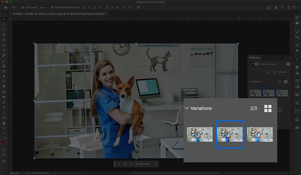Open notifications bell icon
The width and height of the screenshot is (301, 175).
pyautogui.click(x=276, y=7)
